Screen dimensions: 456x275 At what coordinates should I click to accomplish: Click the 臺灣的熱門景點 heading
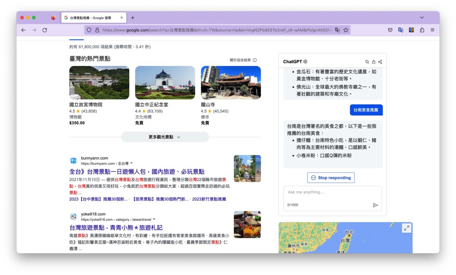(x=90, y=59)
